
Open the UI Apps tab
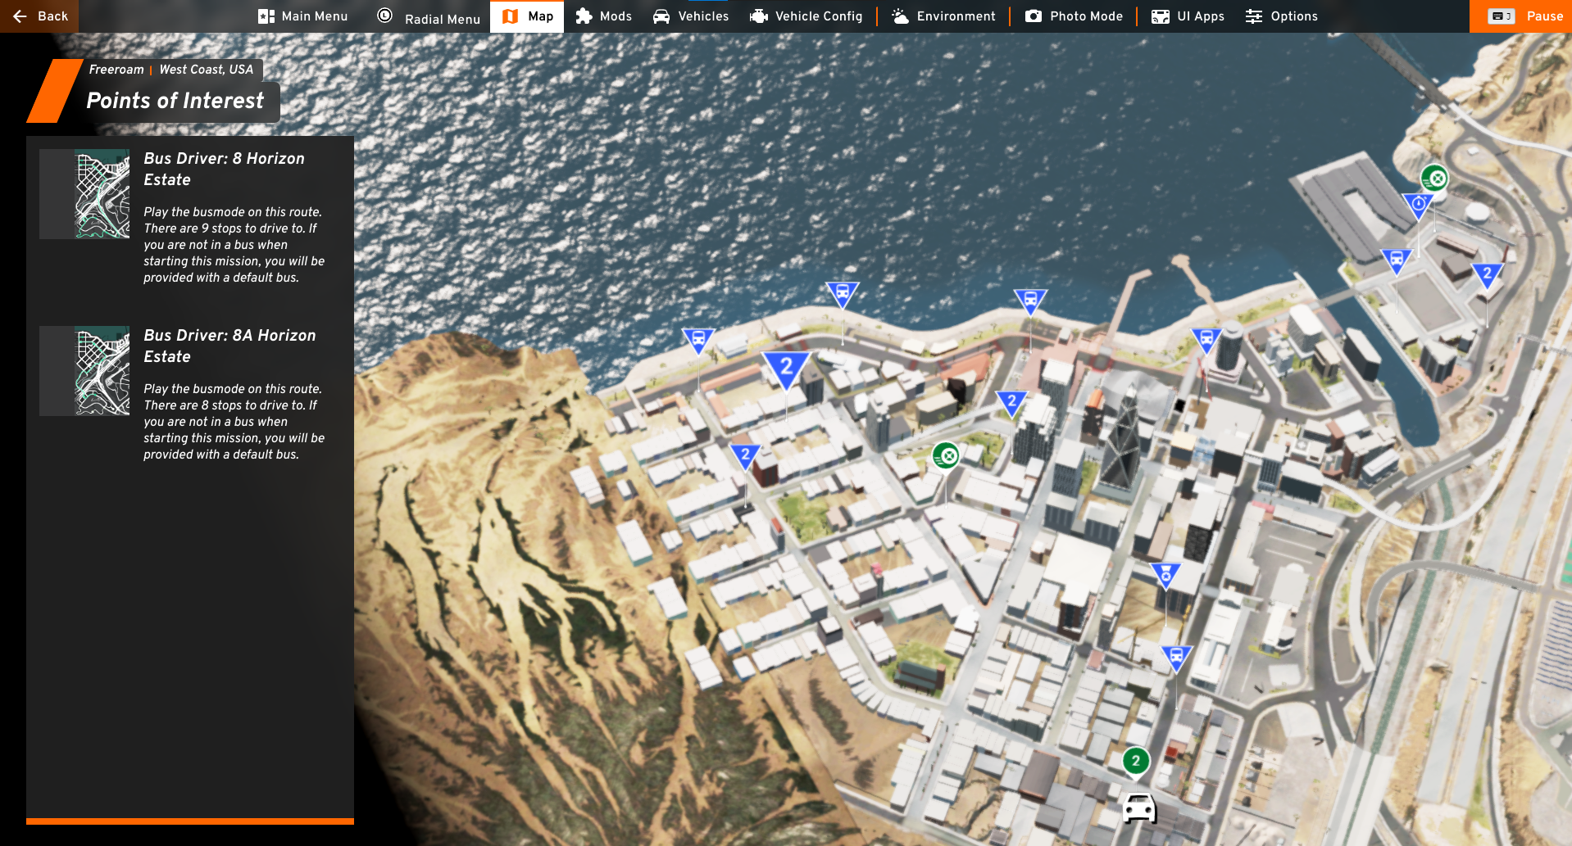pyautogui.click(x=1188, y=16)
